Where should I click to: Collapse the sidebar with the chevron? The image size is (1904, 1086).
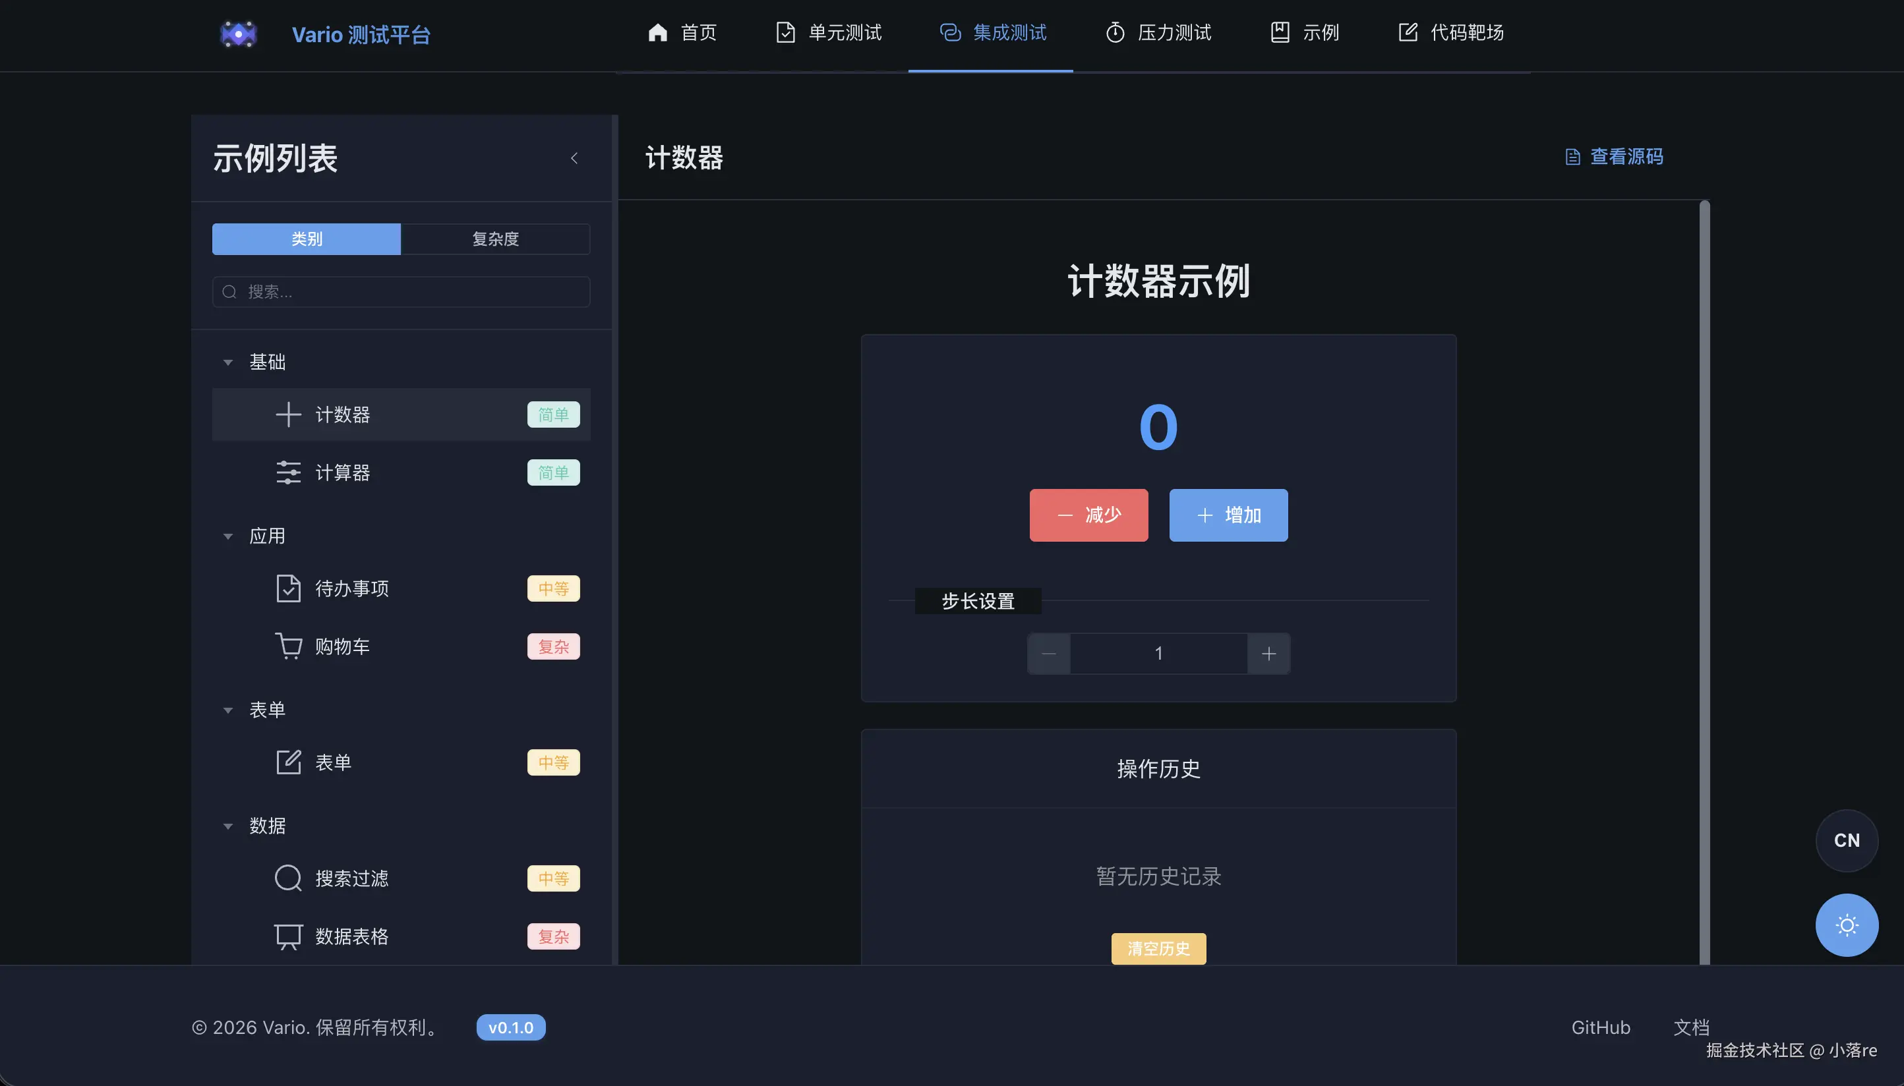(x=574, y=158)
